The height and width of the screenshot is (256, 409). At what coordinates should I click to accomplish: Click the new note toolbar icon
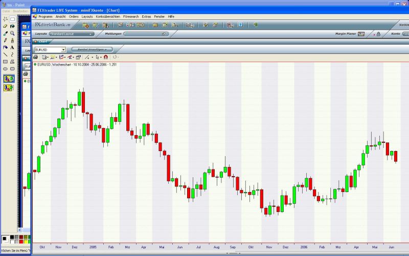[x=165, y=25]
